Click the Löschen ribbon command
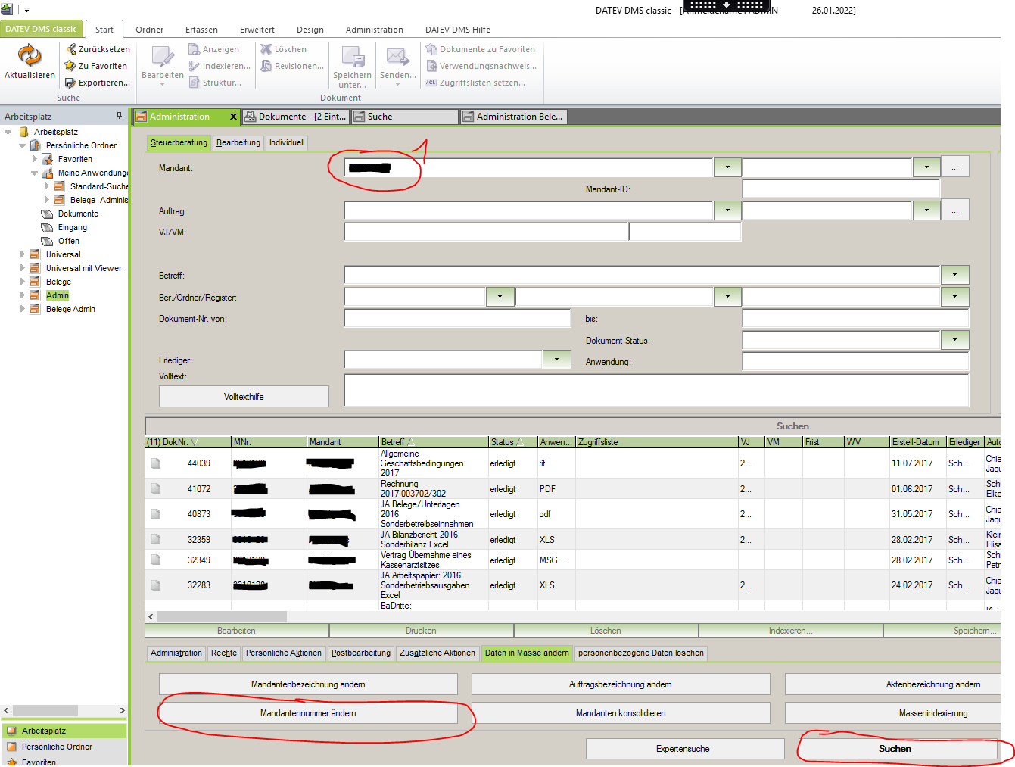 coord(283,49)
